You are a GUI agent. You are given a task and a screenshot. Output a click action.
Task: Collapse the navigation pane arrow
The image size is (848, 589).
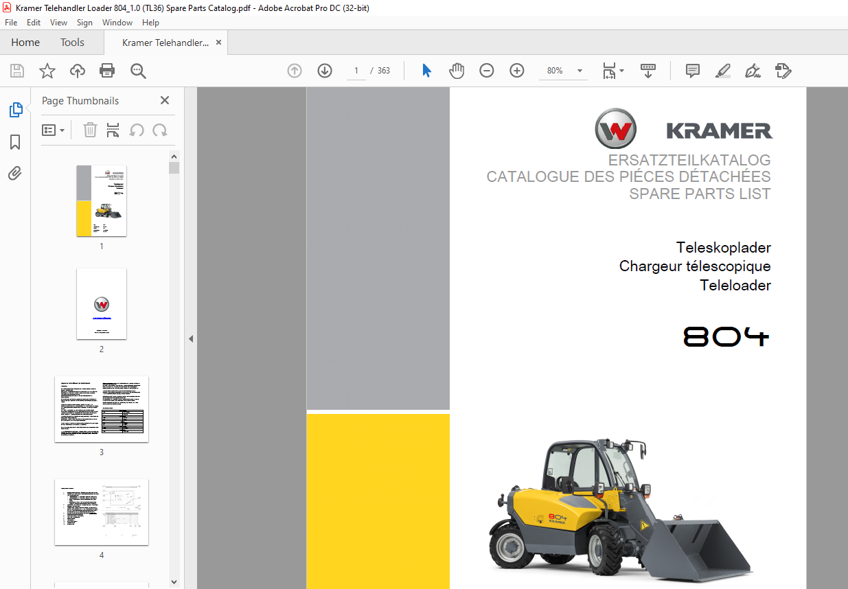pos(191,338)
